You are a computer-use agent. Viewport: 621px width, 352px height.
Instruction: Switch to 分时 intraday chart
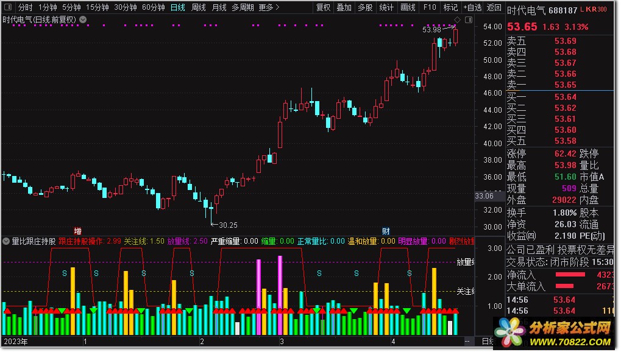pyautogui.click(x=26, y=7)
